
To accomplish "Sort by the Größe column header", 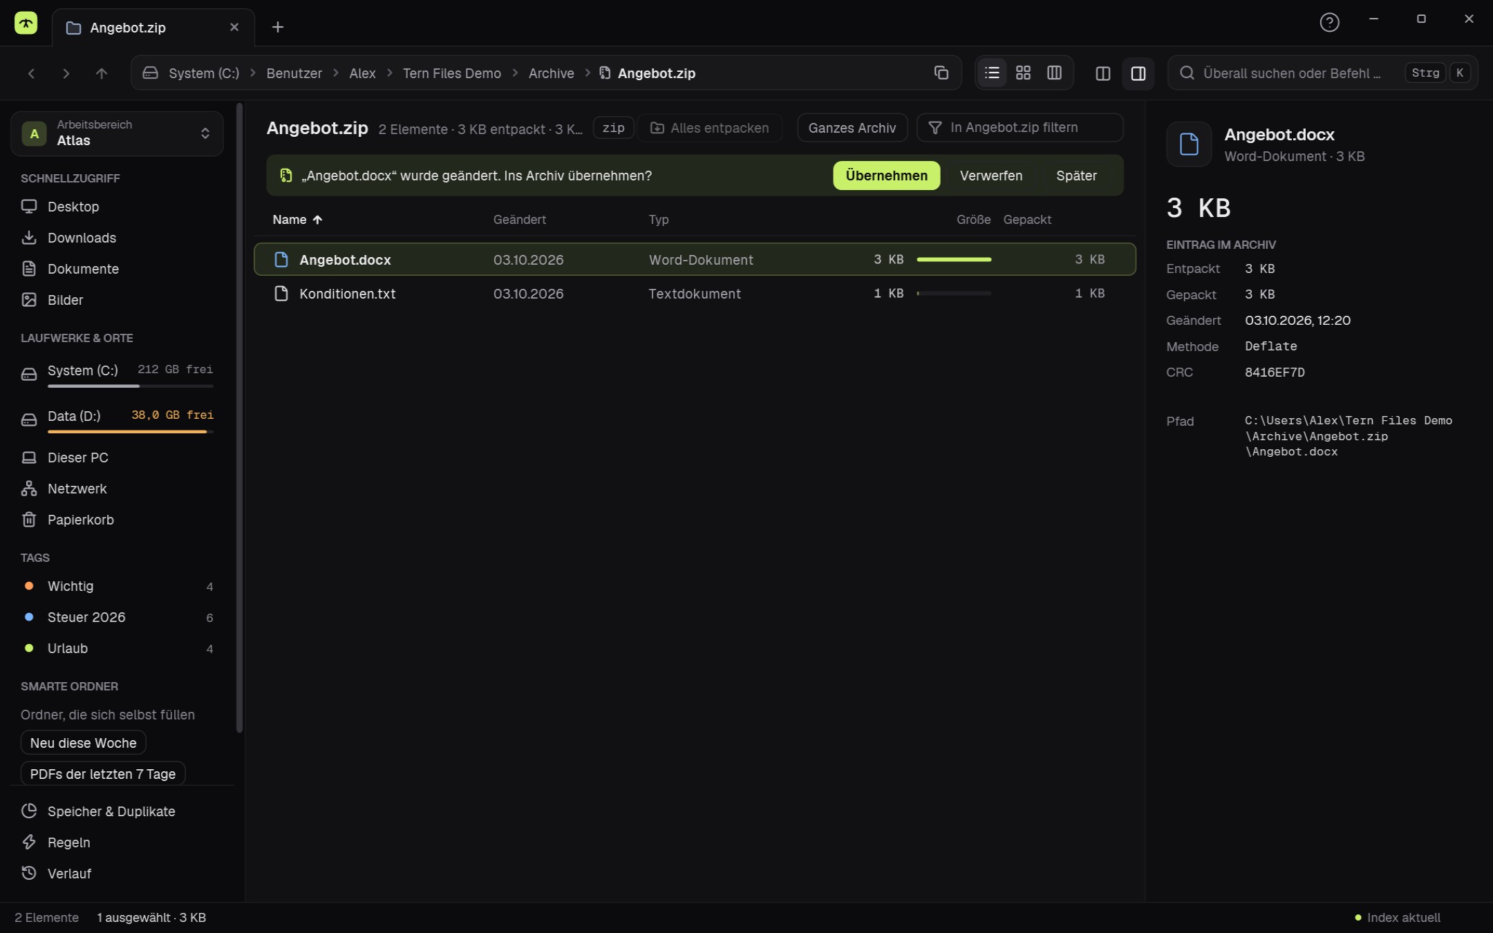I will tap(973, 220).
